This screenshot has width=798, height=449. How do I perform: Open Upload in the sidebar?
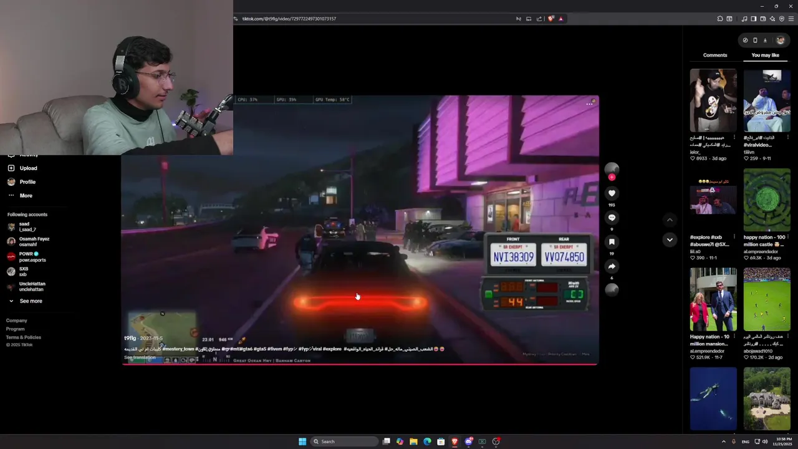[28, 168]
